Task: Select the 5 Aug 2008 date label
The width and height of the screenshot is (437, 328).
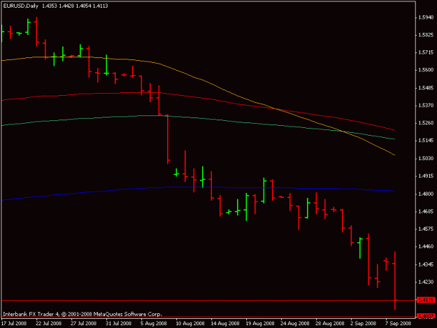Action: click(x=154, y=323)
